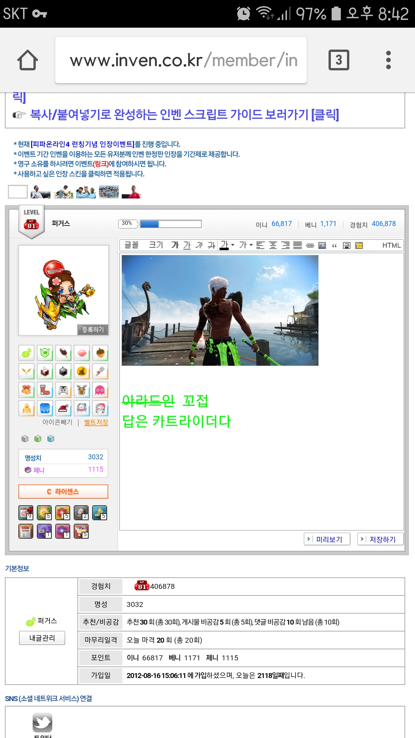
Task: Click the 저장하기 save button
Action: click(x=380, y=539)
